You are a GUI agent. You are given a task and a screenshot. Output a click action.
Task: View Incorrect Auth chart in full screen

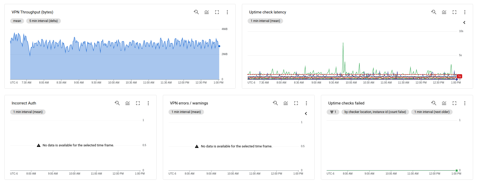138,103
